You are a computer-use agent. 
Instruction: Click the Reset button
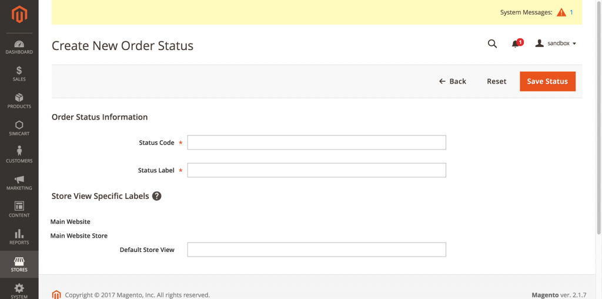click(x=497, y=81)
